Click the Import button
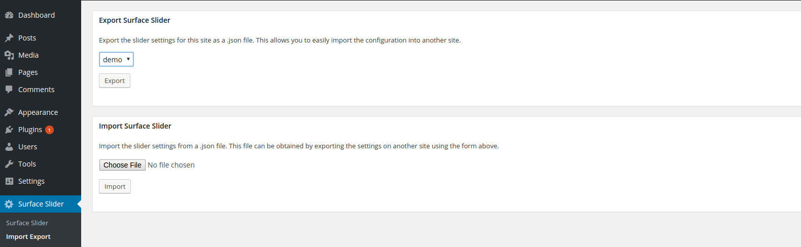The width and height of the screenshot is (801, 247). [115, 186]
